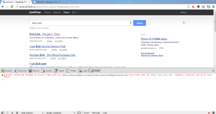Open the Cave Evil: Into the Demon's Path result
Screen dimensions: 216x114
48,46
